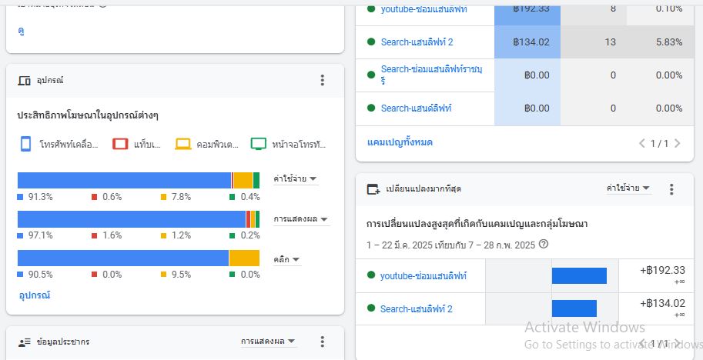This screenshot has height=360, width=703.
Task: Click the อุปกรณ์ link below the device bars
Action: click(34, 295)
